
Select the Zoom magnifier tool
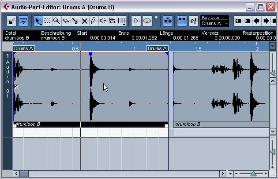pyautogui.click(x=56, y=21)
